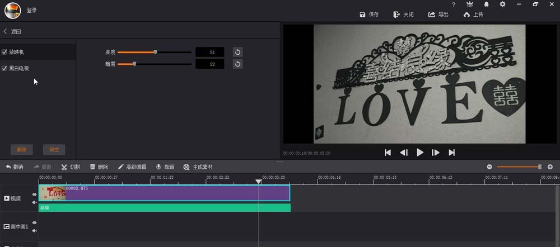Mute the 画中画1 track audio
Viewport: 560px width, 247px height.
point(34,230)
